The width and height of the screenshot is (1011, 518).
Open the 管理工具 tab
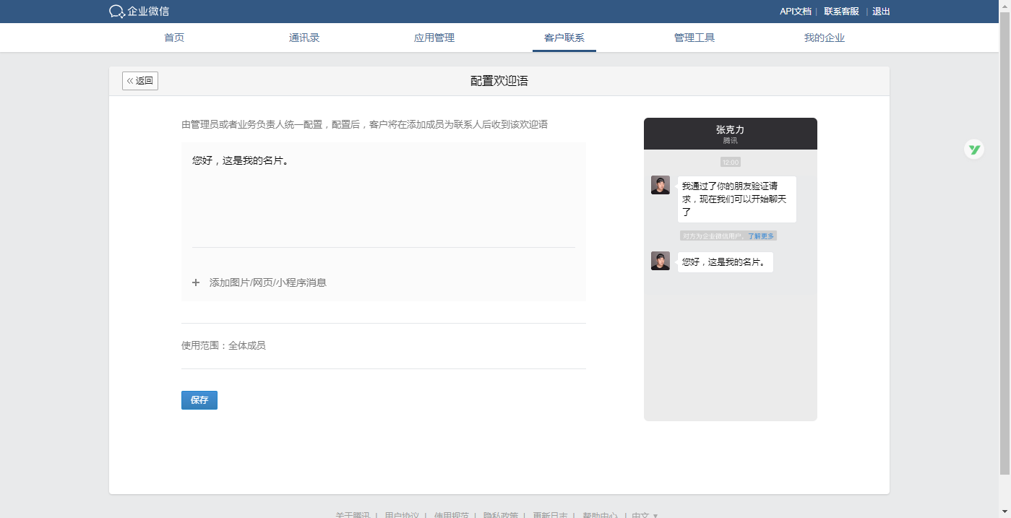694,38
